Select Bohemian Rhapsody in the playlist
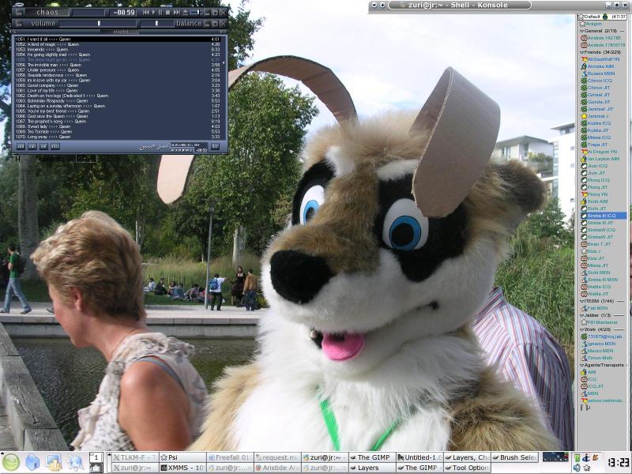This screenshot has width=632, height=474. 54,101
